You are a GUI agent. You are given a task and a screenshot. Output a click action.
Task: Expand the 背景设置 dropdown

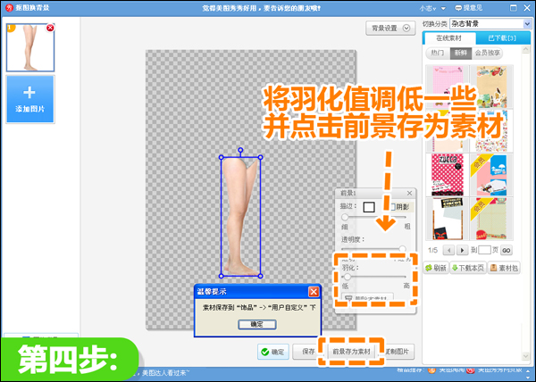[x=392, y=29]
